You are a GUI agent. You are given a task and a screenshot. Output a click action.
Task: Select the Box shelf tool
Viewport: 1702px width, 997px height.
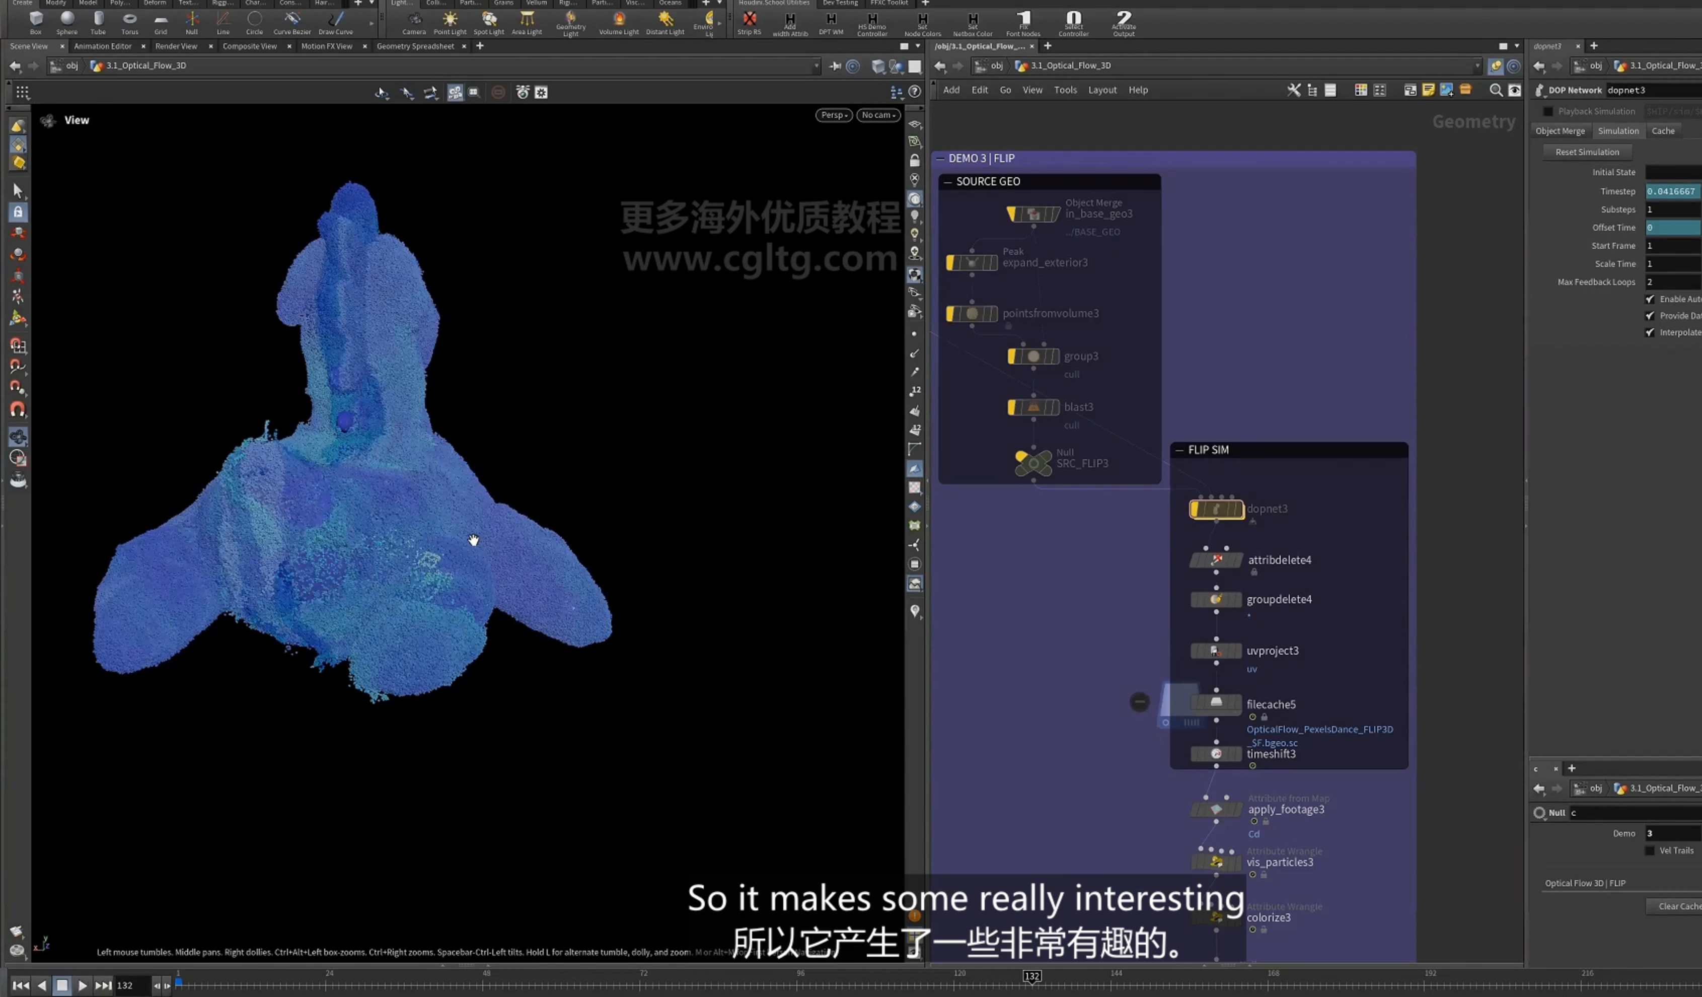pos(36,22)
